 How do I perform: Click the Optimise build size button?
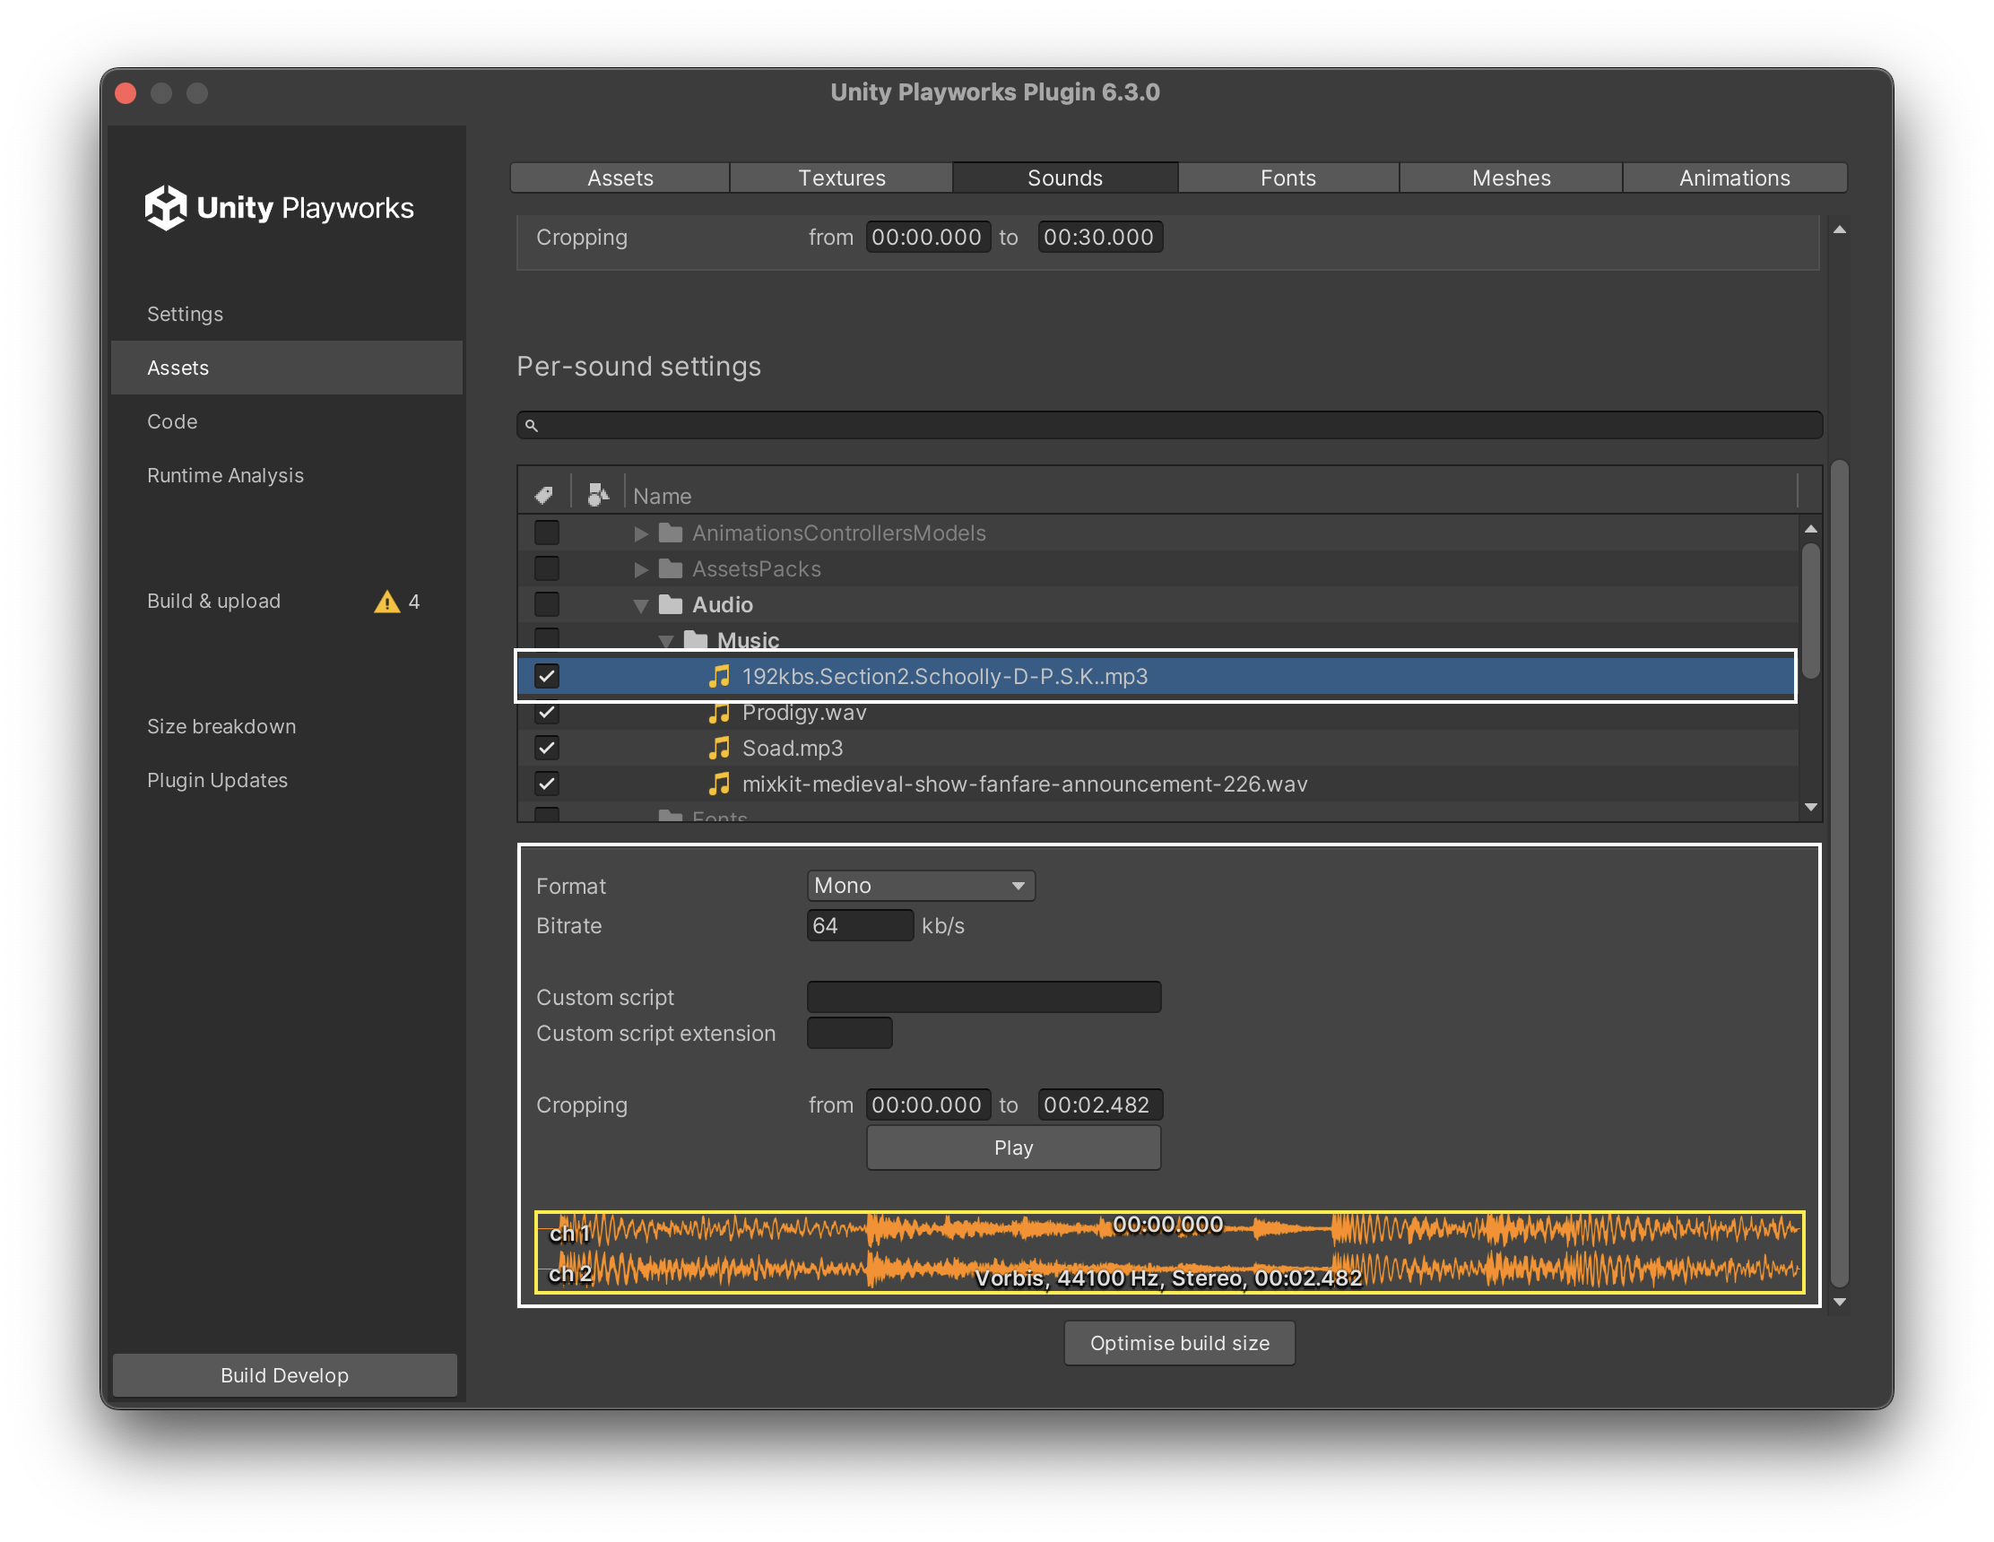(x=1179, y=1343)
